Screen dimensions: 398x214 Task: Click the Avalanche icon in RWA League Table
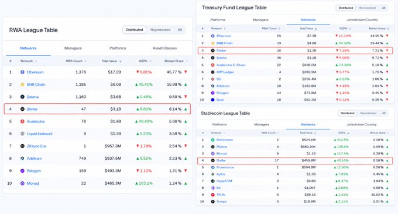22,121
